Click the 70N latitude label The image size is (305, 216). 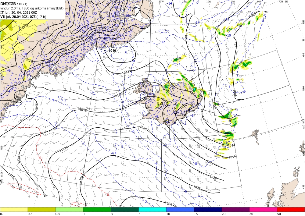(281, 2)
